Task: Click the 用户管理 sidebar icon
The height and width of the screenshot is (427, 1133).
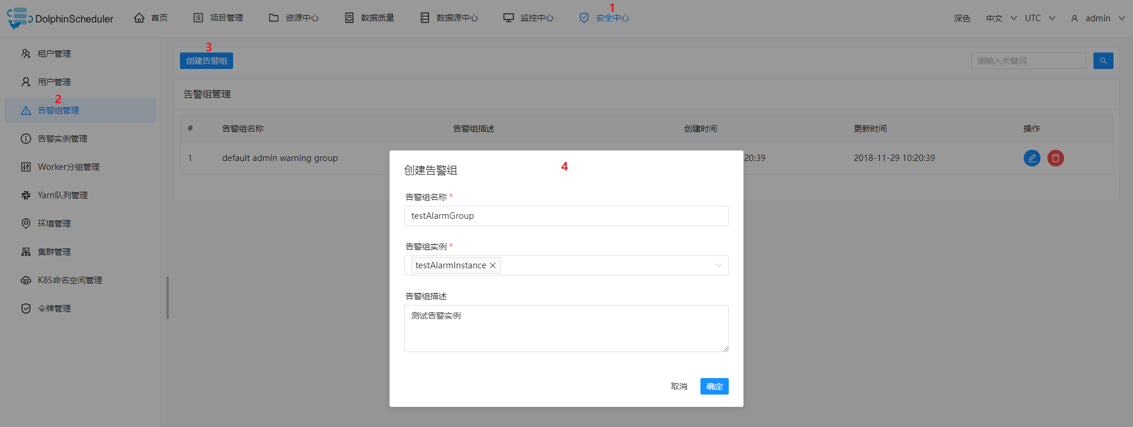Action: click(x=26, y=82)
